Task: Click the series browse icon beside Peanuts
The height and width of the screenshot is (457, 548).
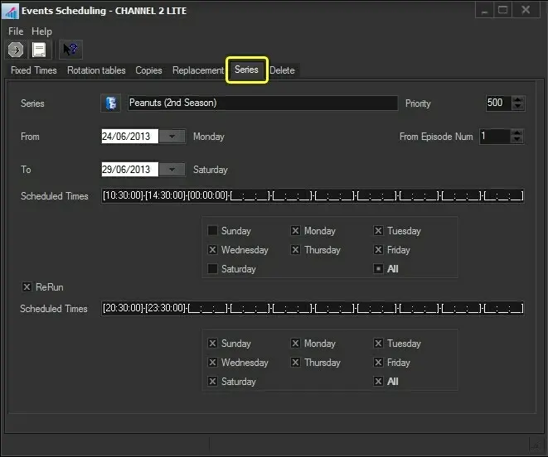Action: click(110, 103)
